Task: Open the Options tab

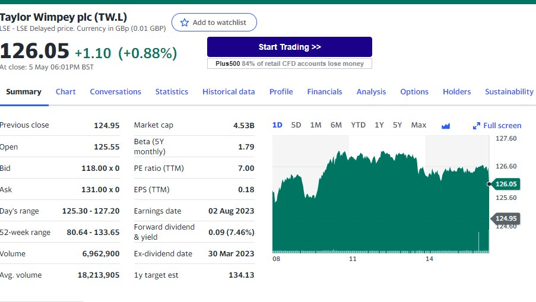Action: [414, 91]
